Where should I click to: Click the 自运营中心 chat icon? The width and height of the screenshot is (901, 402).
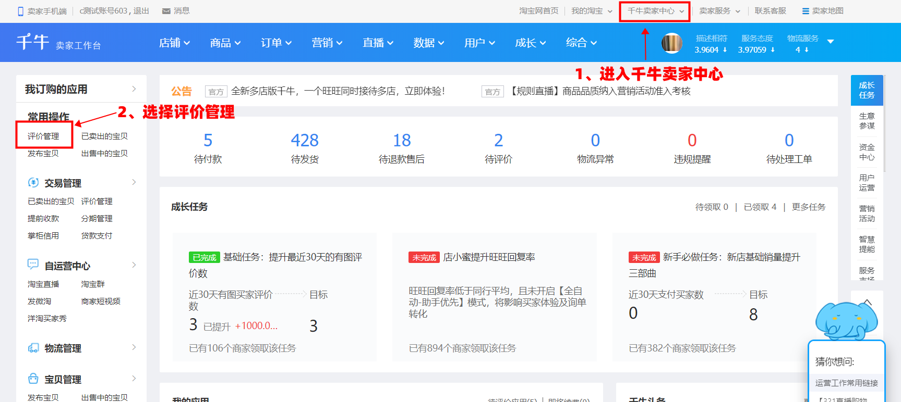[x=33, y=265]
